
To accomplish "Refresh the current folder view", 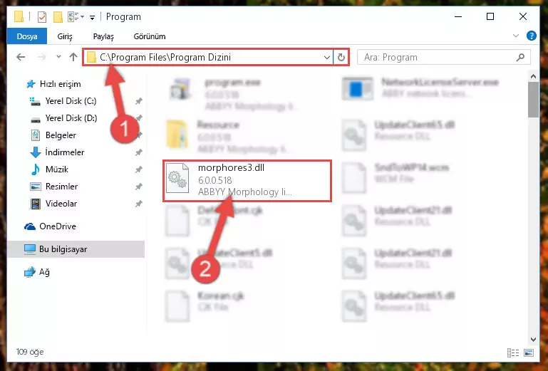I will (x=341, y=57).
